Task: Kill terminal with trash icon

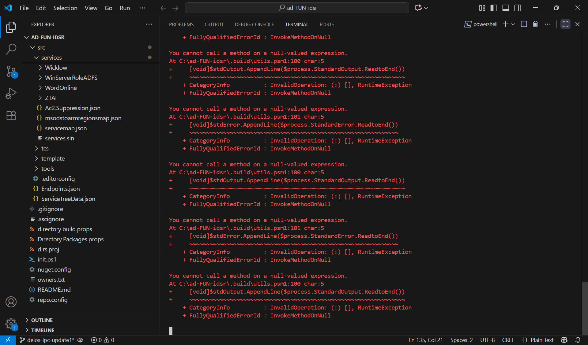Action: (x=535, y=24)
